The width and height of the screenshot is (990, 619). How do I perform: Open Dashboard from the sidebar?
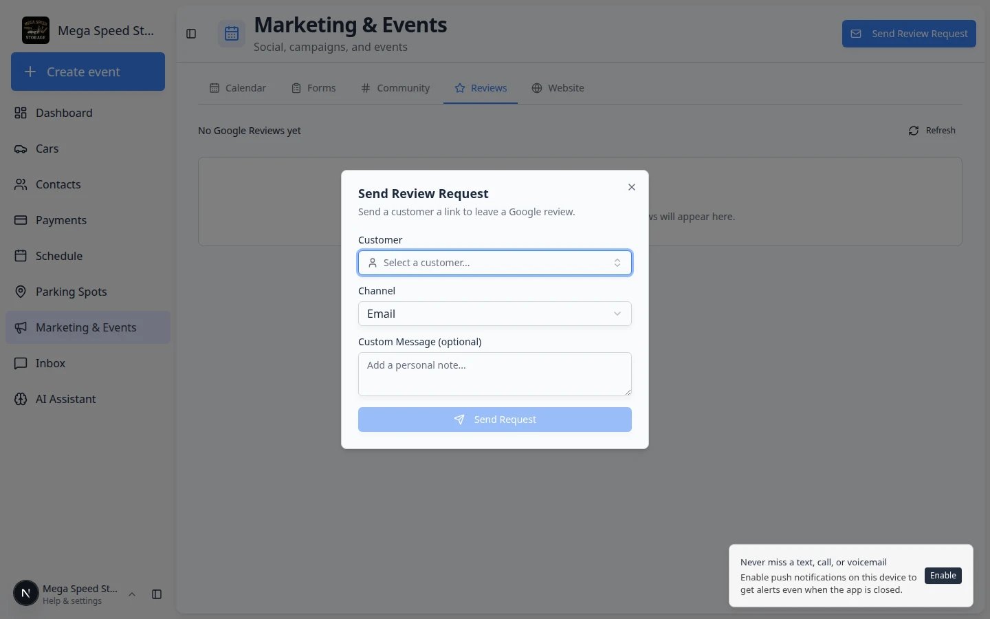click(x=88, y=113)
